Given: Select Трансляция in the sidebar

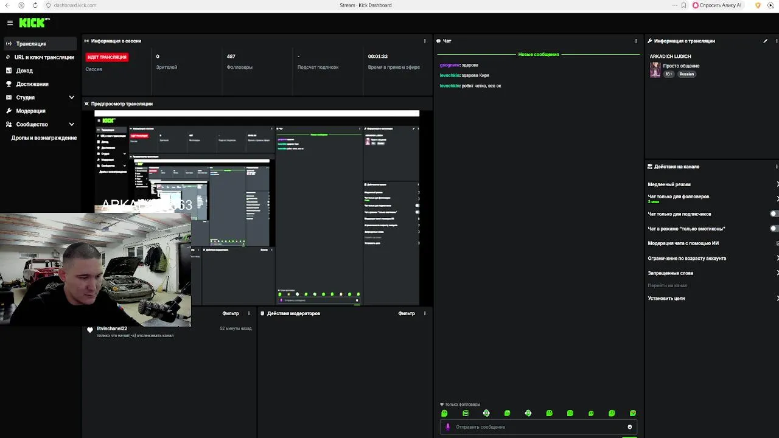Looking at the screenshot, I should [x=40, y=44].
